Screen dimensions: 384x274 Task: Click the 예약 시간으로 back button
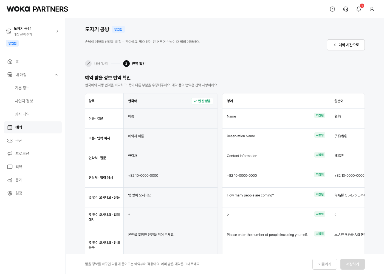coord(346,45)
